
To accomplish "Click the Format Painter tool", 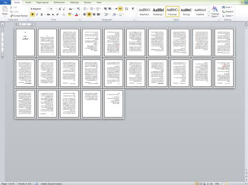I will click(x=19, y=16).
